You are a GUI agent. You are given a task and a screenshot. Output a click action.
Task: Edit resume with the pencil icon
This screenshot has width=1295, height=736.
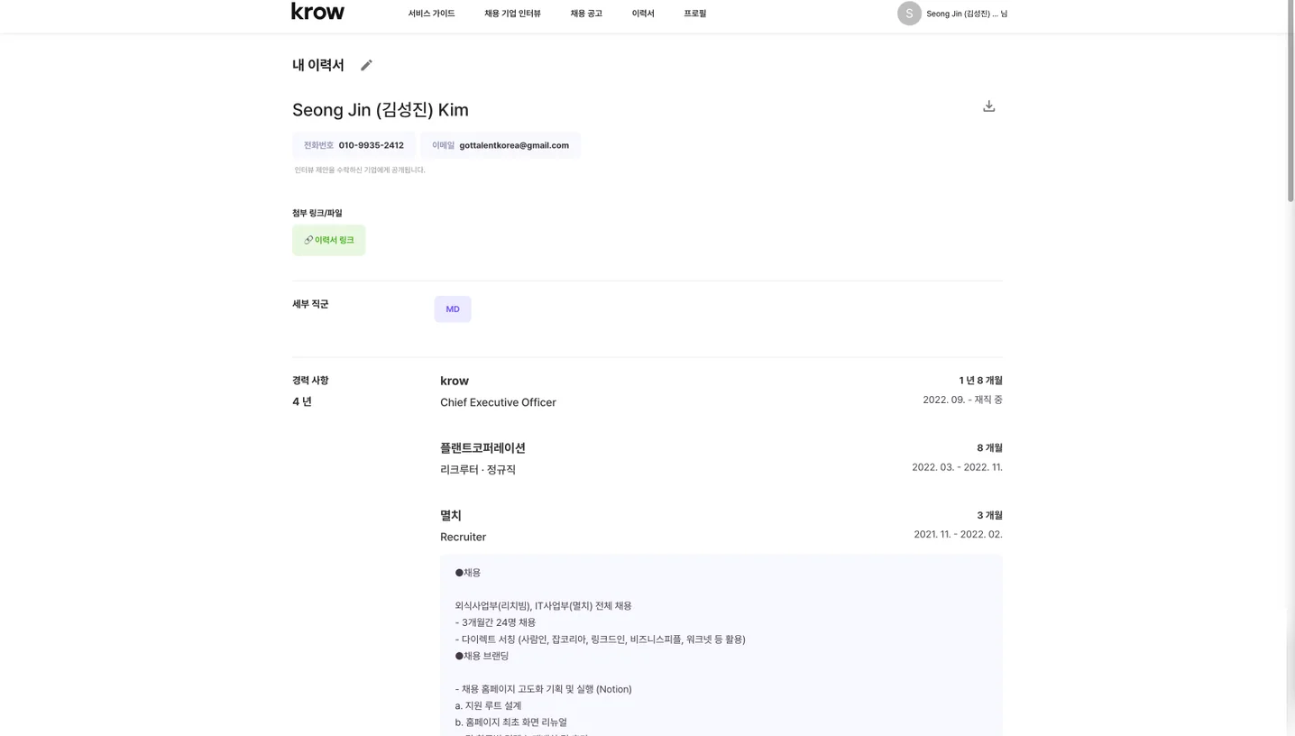[x=366, y=65]
